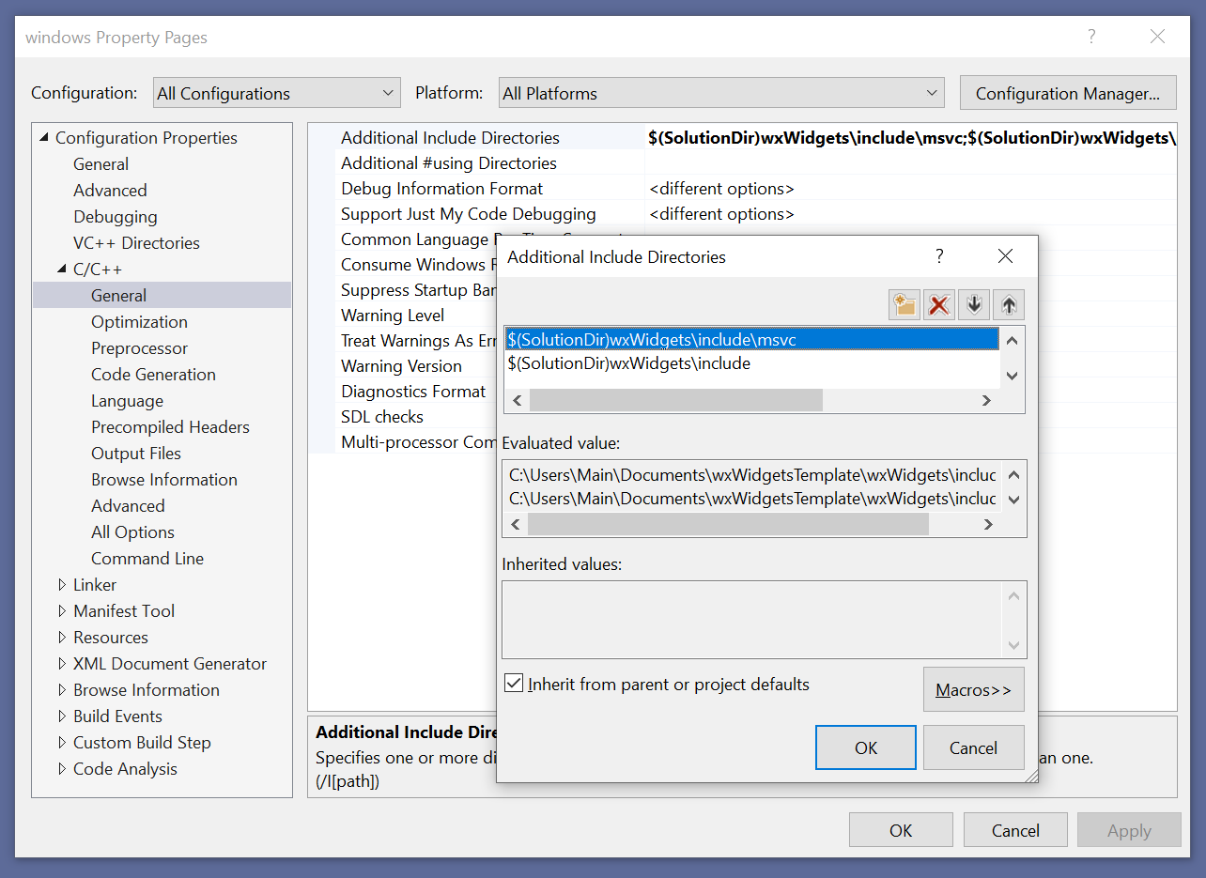
Task: Open the Configuration dropdown
Action: point(277,93)
